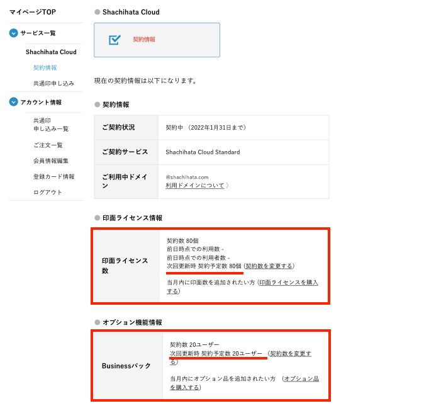Viewport: 441px width, 413px height.
Task: Click the 契約数 80個 text
Action: coord(182,240)
